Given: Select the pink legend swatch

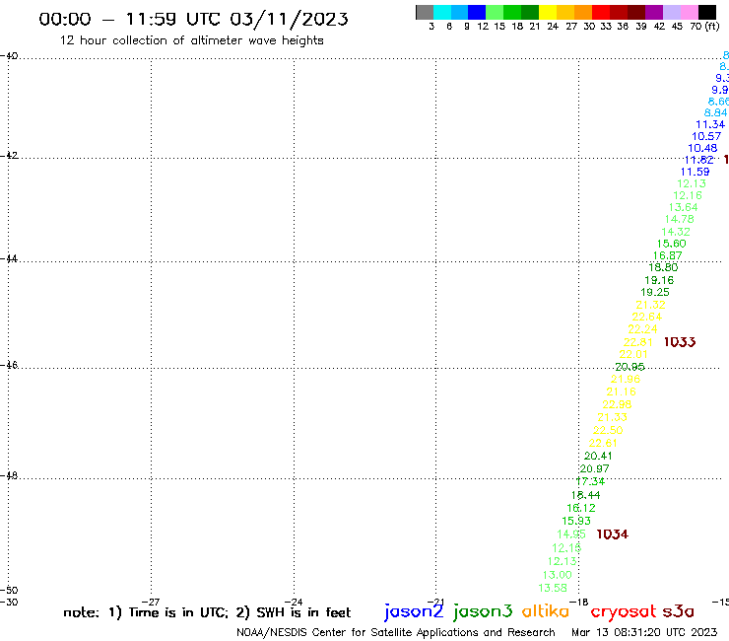Looking at the screenshot, I should click(x=689, y=12).
